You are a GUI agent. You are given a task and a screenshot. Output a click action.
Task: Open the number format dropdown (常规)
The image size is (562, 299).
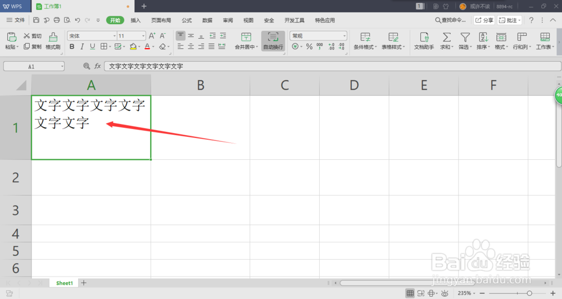(x=344, y=36)
